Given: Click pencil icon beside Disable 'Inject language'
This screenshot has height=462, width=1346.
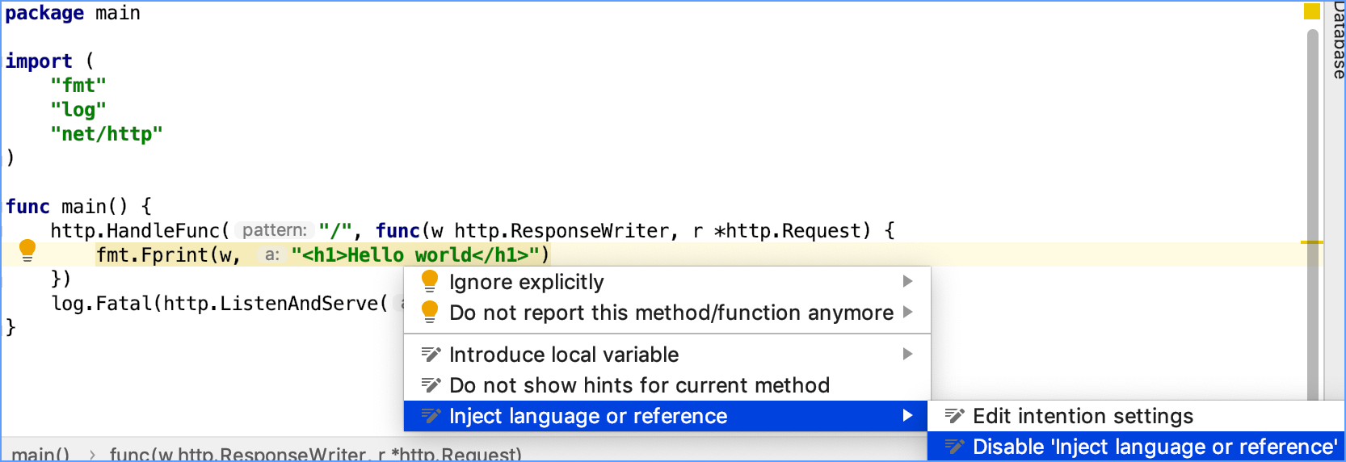Looking at the screenshot, I should [955, 447].
